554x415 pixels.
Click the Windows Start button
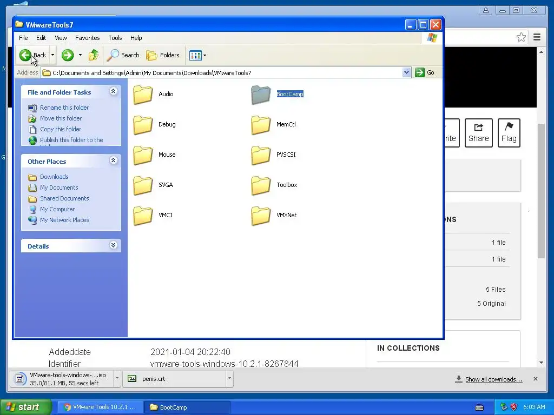(x=25, y=407)
